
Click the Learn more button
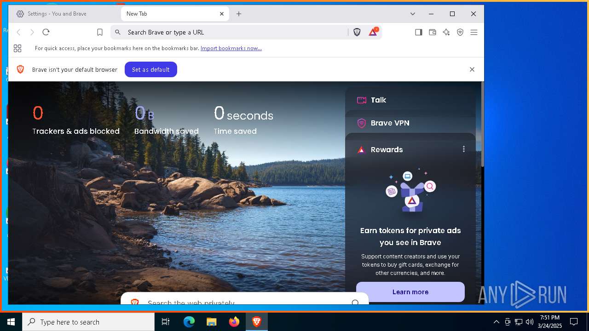[410, 292]
